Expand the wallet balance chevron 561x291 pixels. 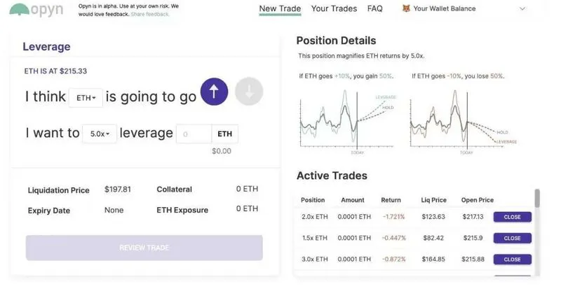click(522, 9)
